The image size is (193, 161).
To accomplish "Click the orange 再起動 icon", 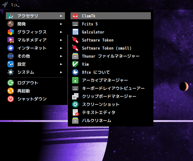I will [11, 91].
